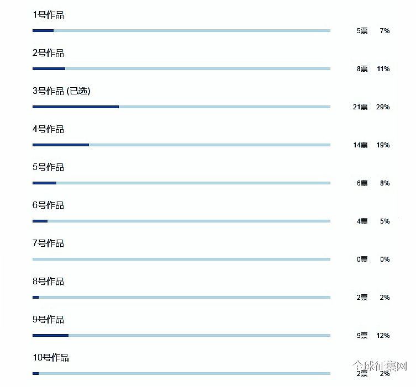Click the 2号作品 entry title
Image resolution: width=416 pixels, height=387 pixels.
click(48, 53)
